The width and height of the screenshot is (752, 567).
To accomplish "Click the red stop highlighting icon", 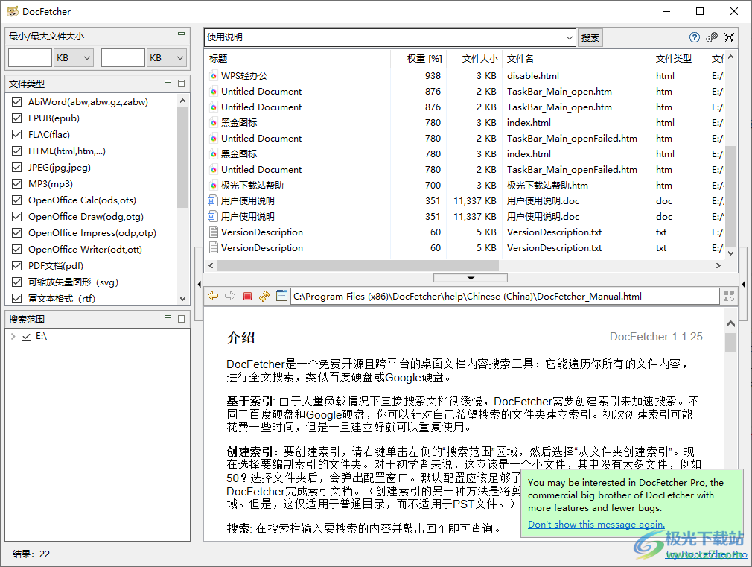I will point(247,296).
